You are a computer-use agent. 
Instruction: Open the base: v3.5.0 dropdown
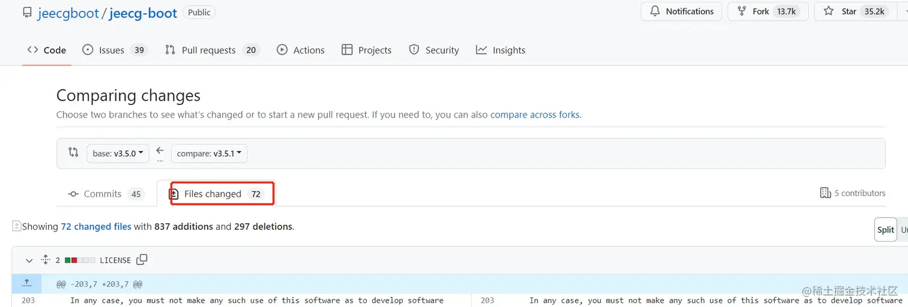[118, 153]
